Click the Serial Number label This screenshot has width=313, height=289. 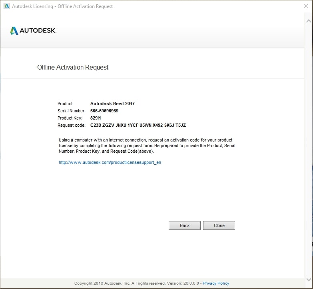point(72,111)
